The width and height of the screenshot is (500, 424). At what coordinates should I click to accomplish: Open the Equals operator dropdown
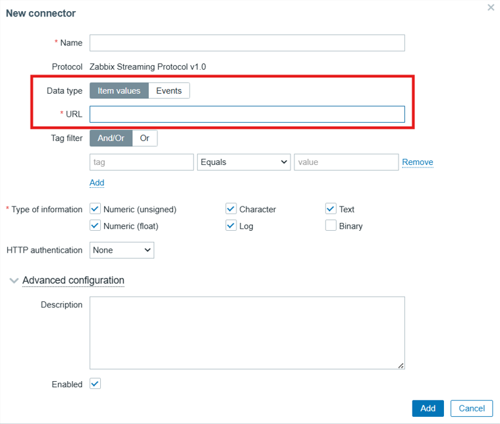244,162
